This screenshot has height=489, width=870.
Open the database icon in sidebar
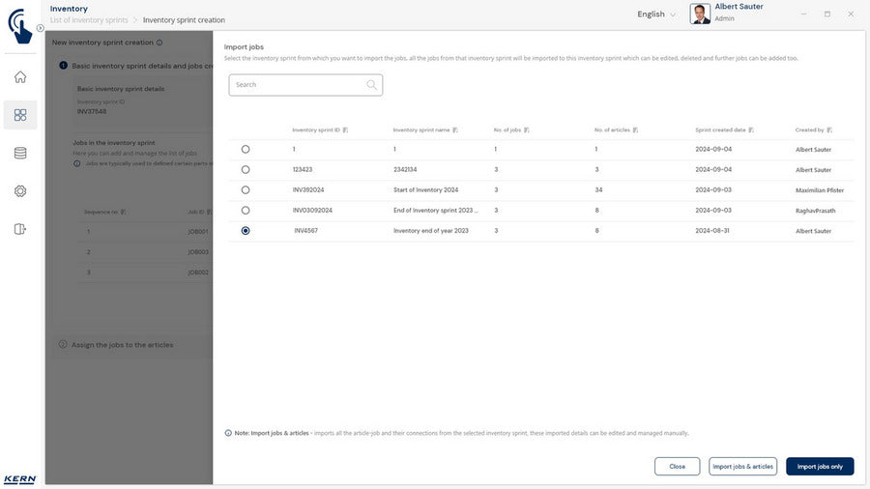20,153
